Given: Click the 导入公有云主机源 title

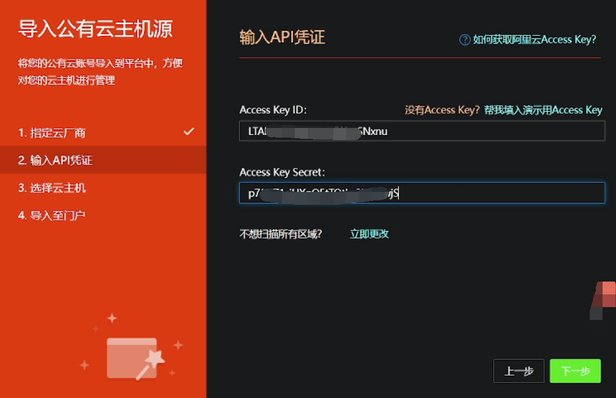Looking at the screenshot, I should 95,29.
